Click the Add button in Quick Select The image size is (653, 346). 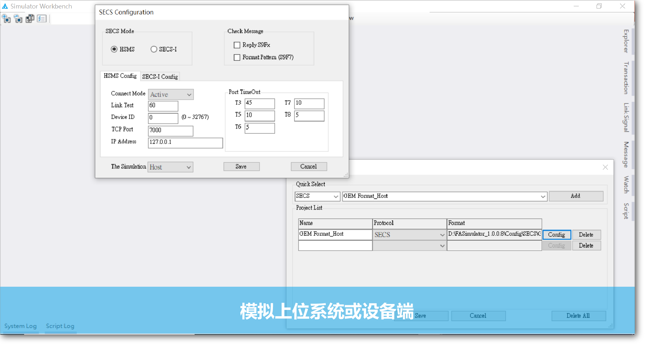tap(576, 196)
